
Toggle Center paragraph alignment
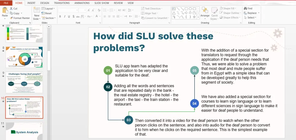[x=109, y=16]
